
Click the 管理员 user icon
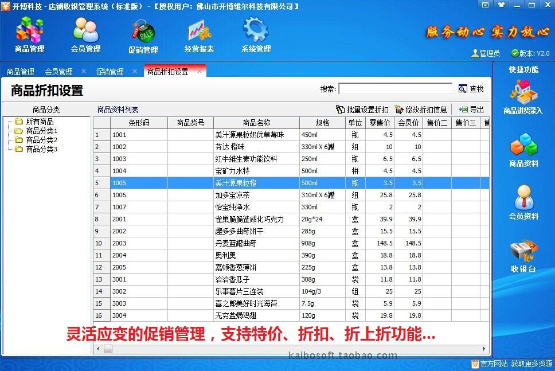click(475, 53)
